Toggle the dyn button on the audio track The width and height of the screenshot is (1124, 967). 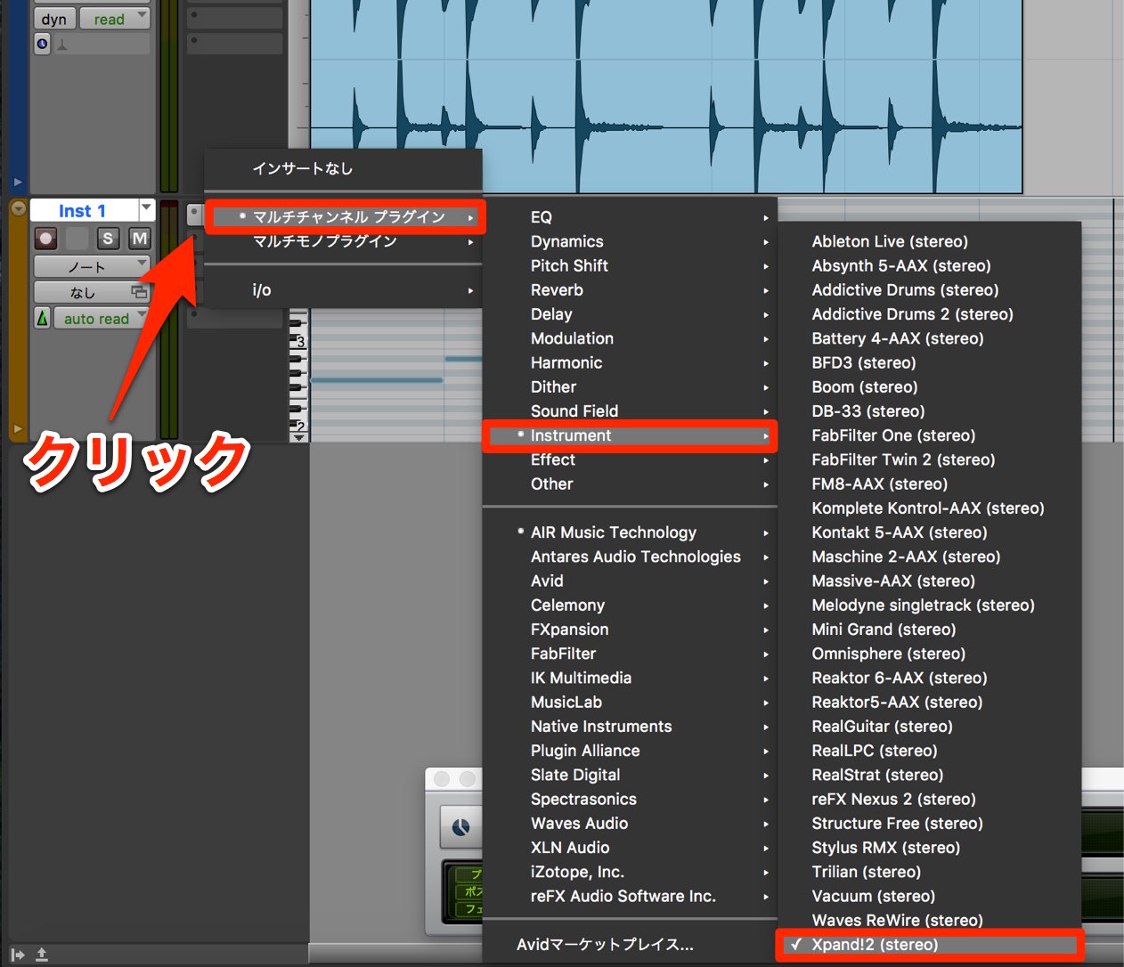tap(54, 19)
